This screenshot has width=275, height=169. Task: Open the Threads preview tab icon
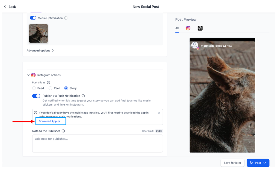(200, 28)
